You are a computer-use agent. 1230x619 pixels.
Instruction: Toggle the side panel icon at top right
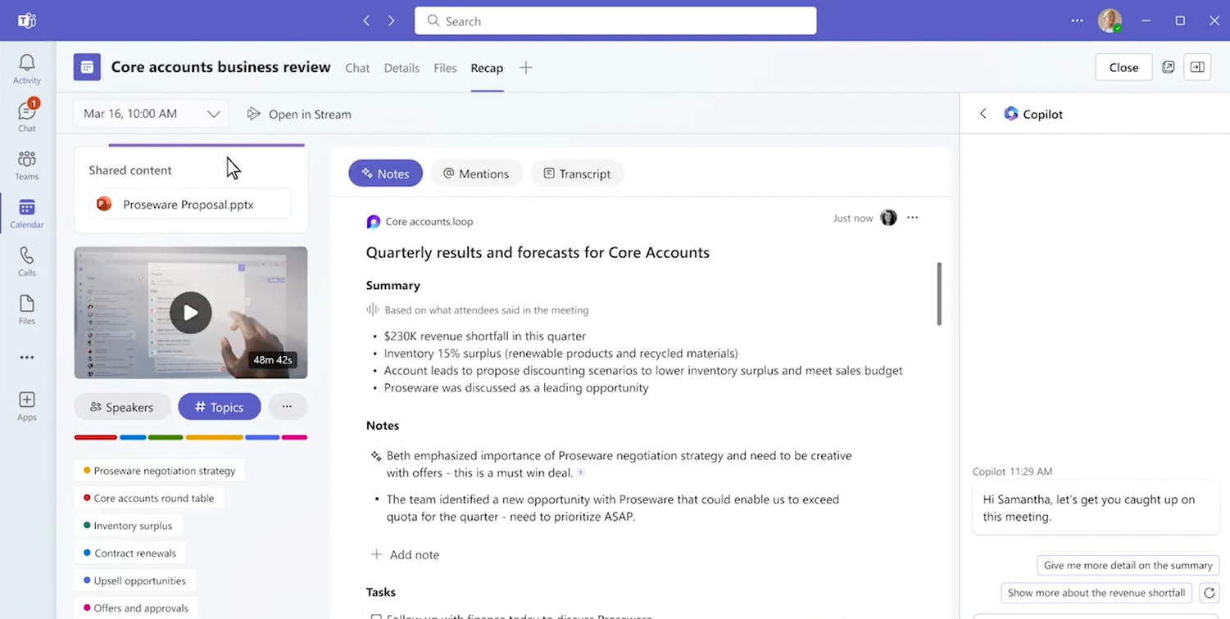tap(1197, 67)
